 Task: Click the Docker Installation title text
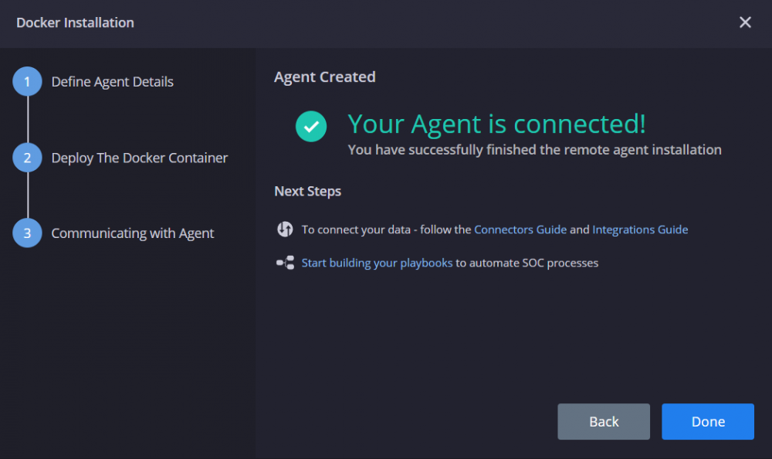pyautogui.click(x=75, y=22)
